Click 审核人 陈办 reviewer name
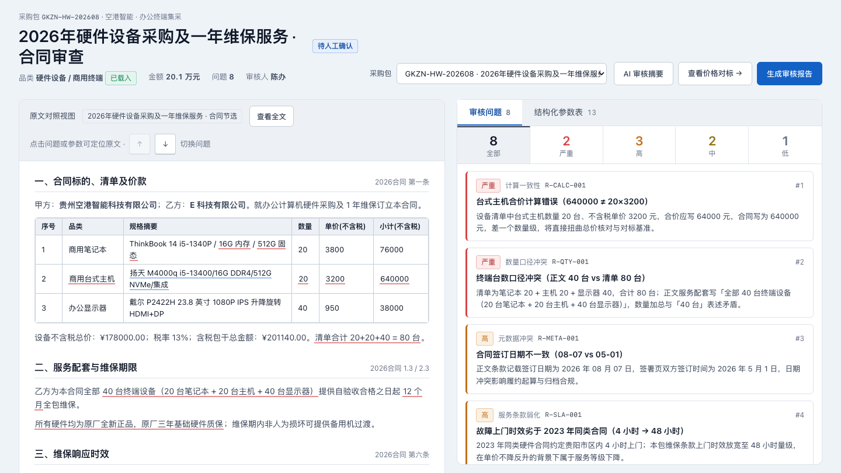 click(266, 77)
